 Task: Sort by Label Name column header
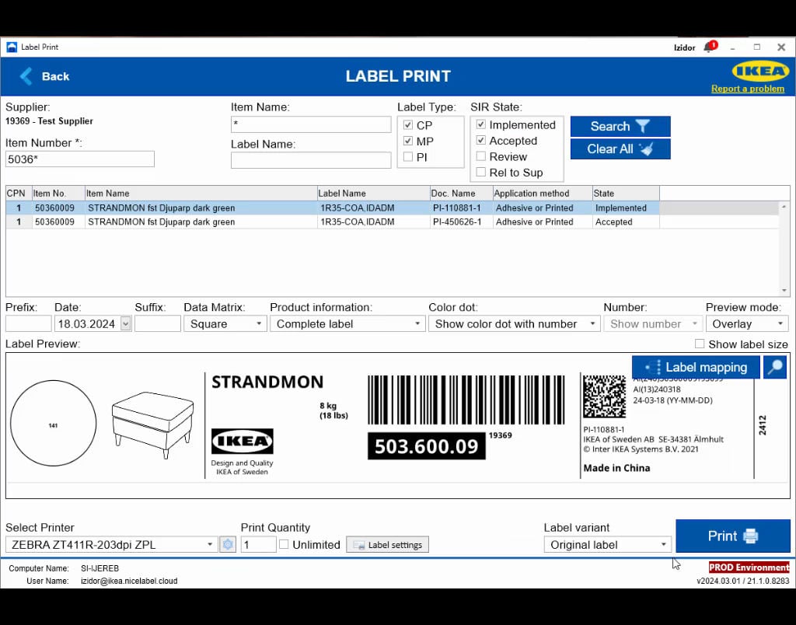pyautogui.click(x=374, y=194)
